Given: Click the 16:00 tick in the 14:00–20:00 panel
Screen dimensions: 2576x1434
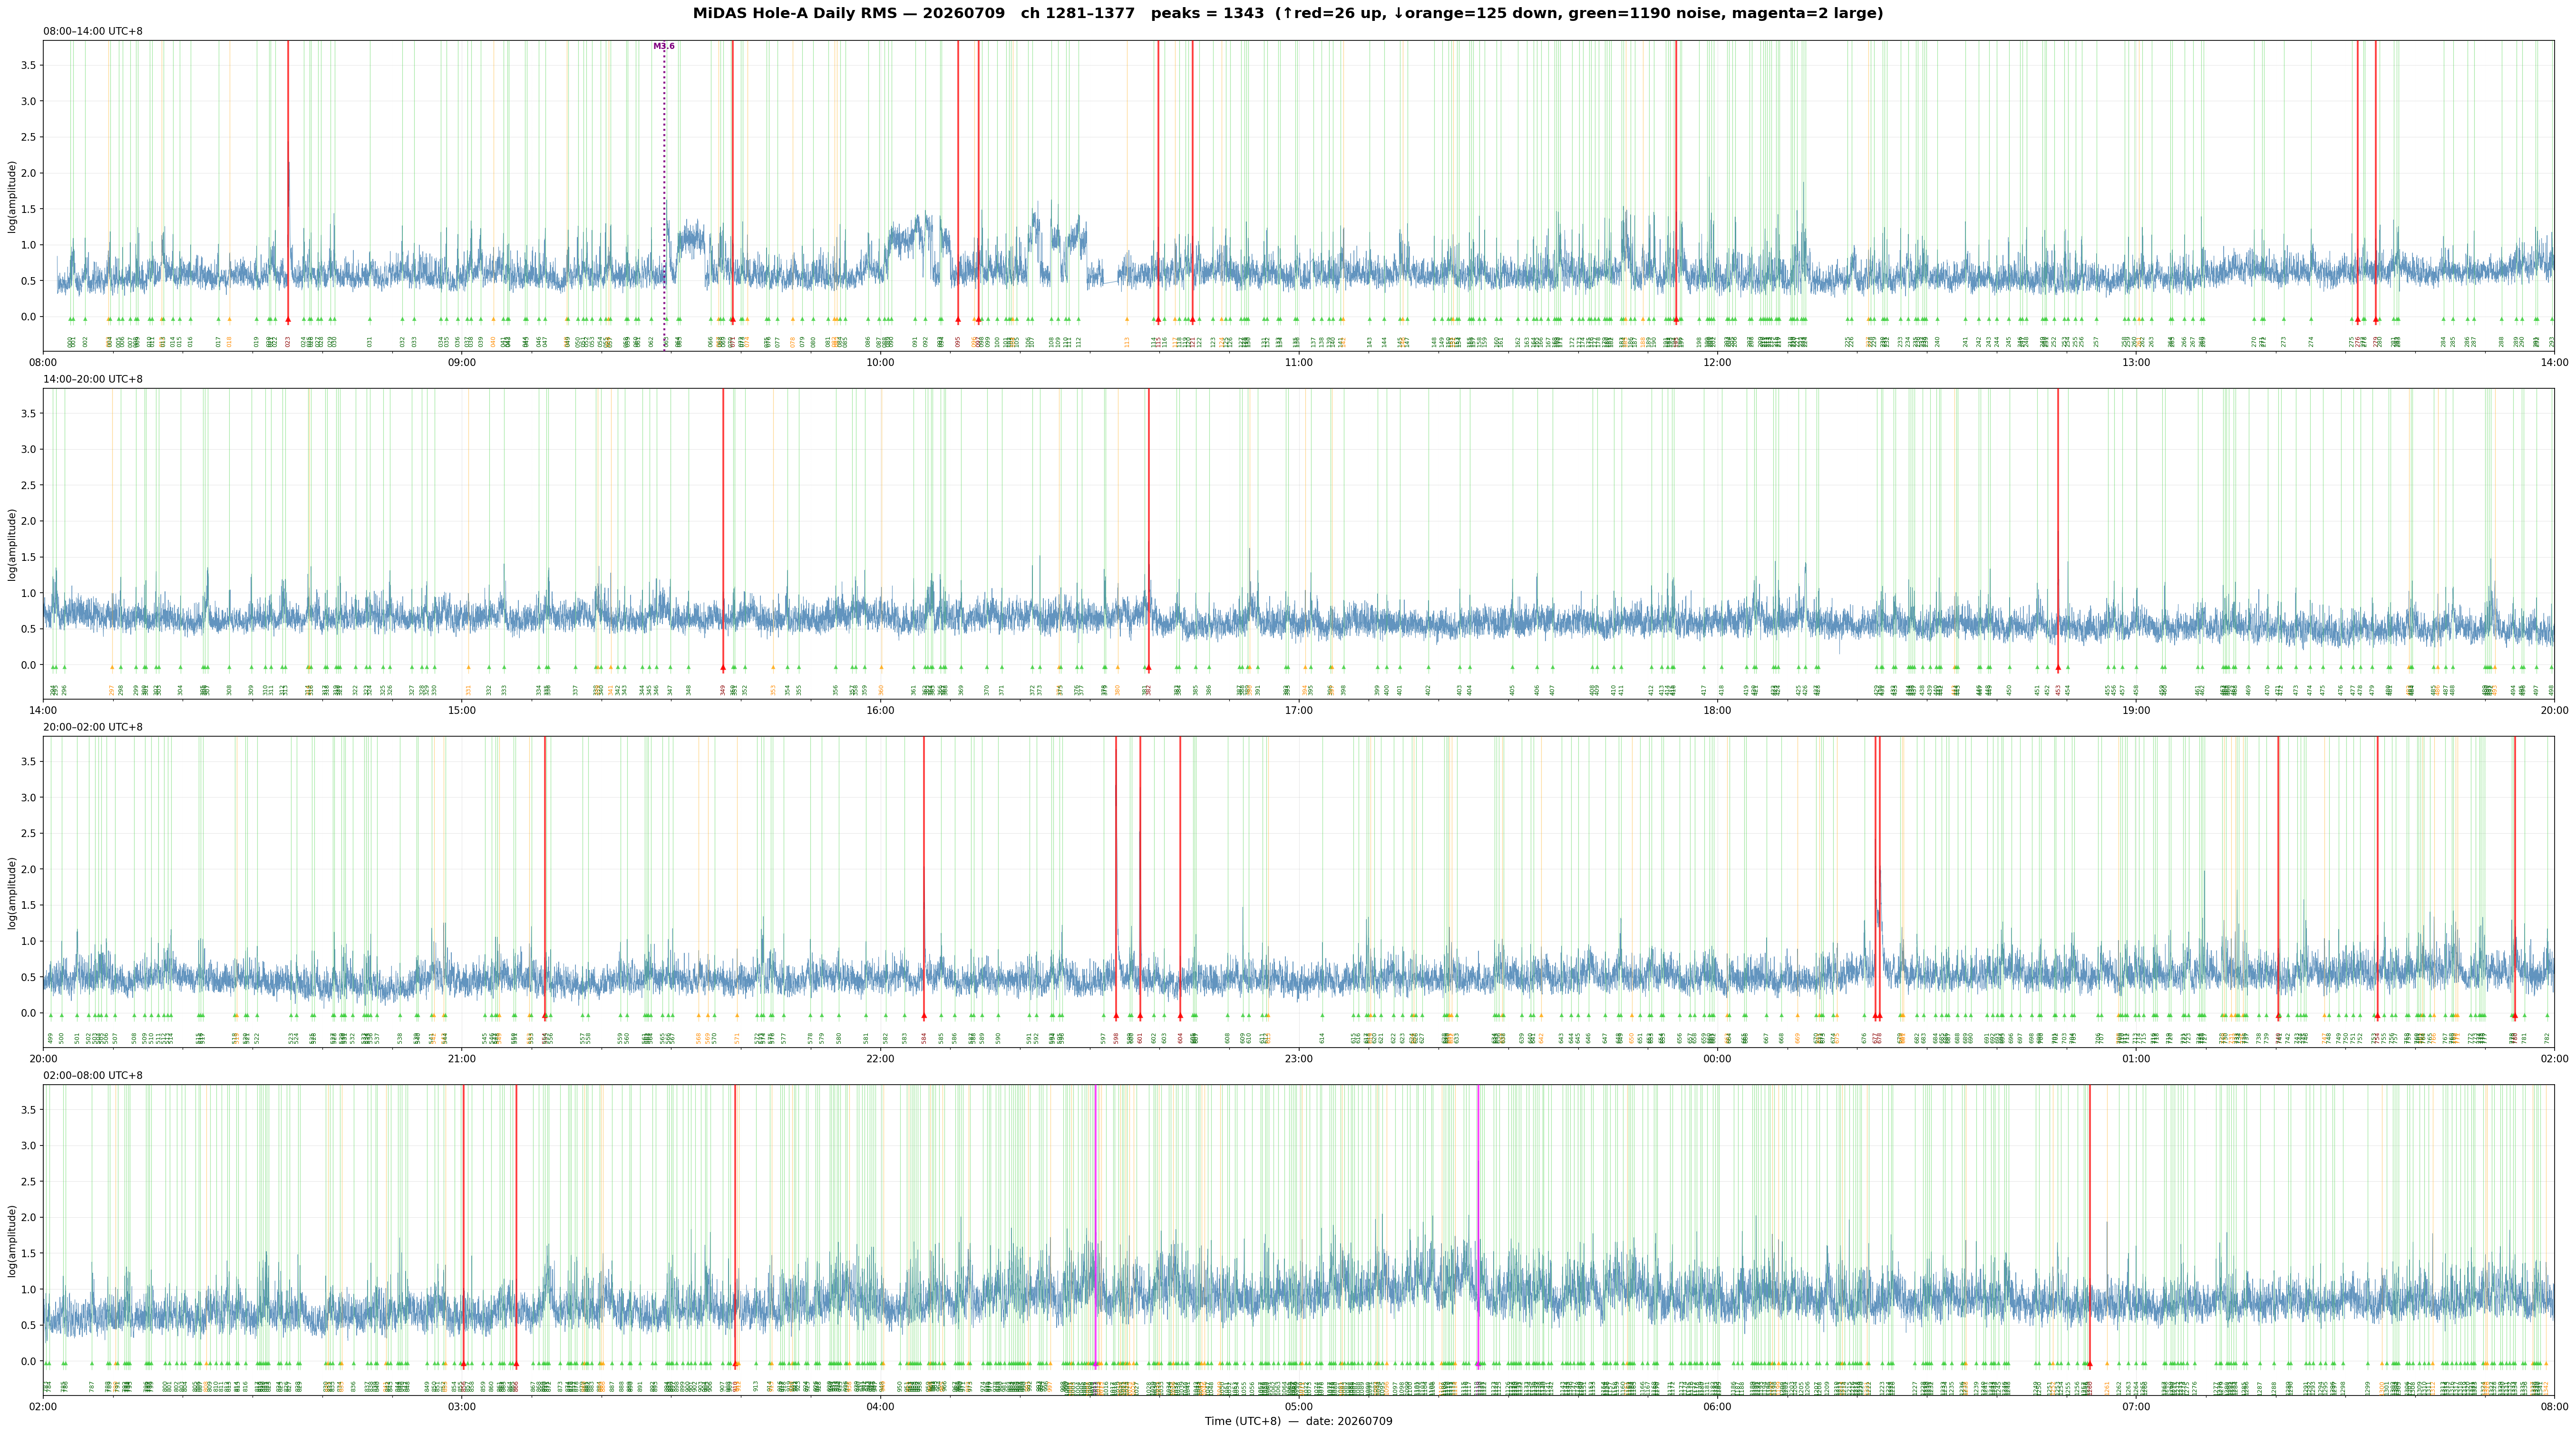Looking at the screenshot, I should 880,711.
